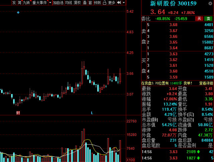Select sell level 4 price 3.67
Image resolution: width=214 pixels, height=162 pixels.
click(173, 31)
